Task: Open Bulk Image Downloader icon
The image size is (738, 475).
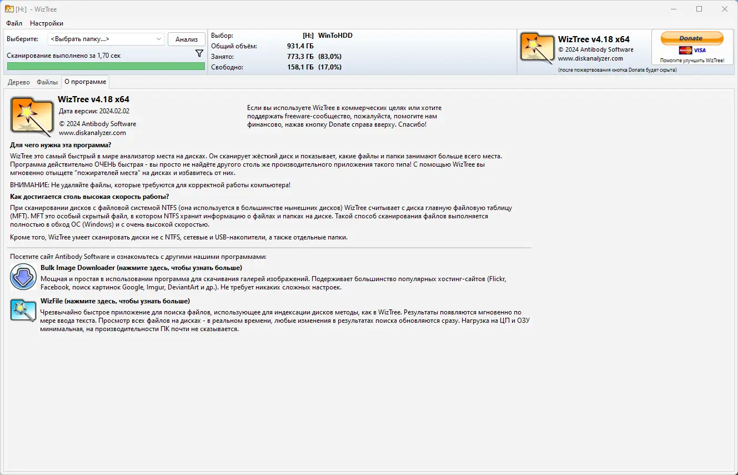Action: (x=23, y=277)
